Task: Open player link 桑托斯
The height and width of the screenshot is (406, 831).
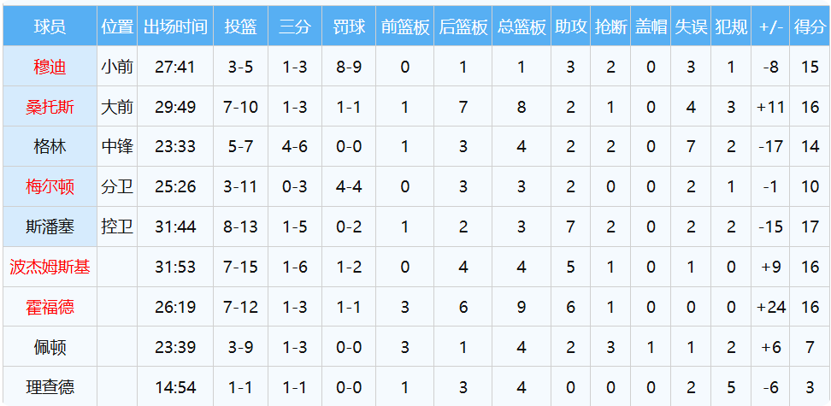Action: 50,107
